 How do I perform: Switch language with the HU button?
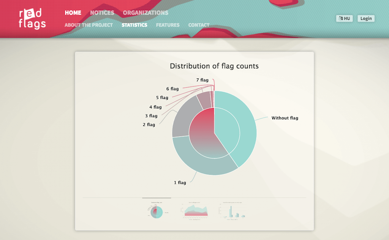[x=344, y=18]
